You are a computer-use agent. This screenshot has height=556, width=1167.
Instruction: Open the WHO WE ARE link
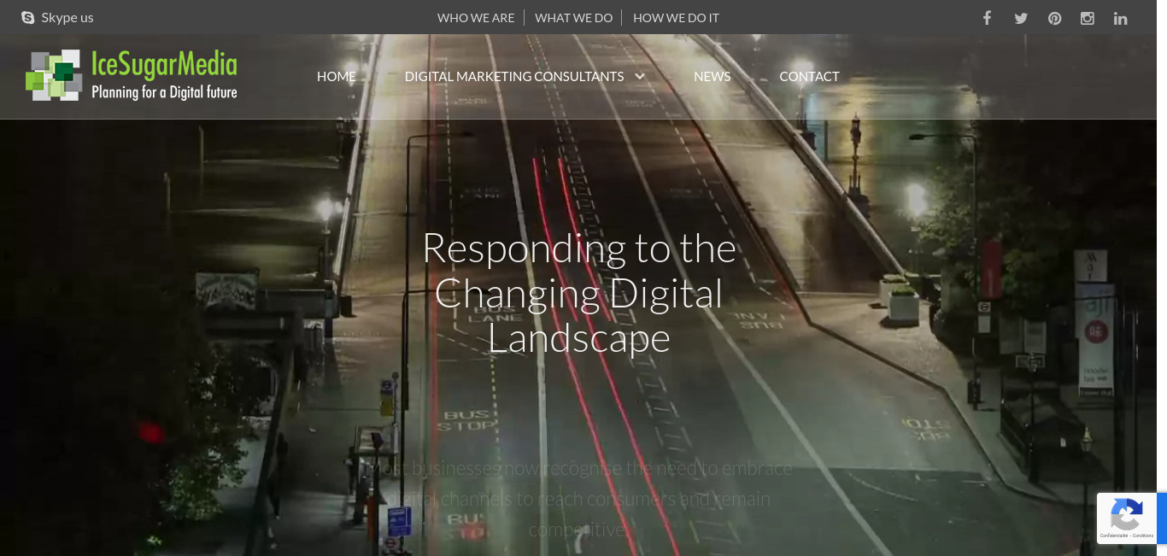click(476, 18)
